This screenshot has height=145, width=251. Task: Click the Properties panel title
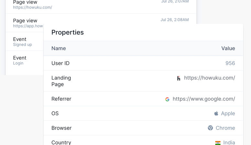tap(68, 32)
